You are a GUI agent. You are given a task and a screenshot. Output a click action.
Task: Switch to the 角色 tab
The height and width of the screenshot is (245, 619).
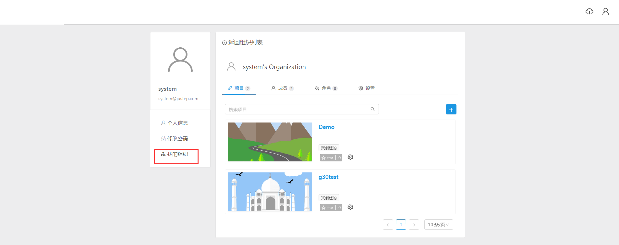[x=326, y=88]
